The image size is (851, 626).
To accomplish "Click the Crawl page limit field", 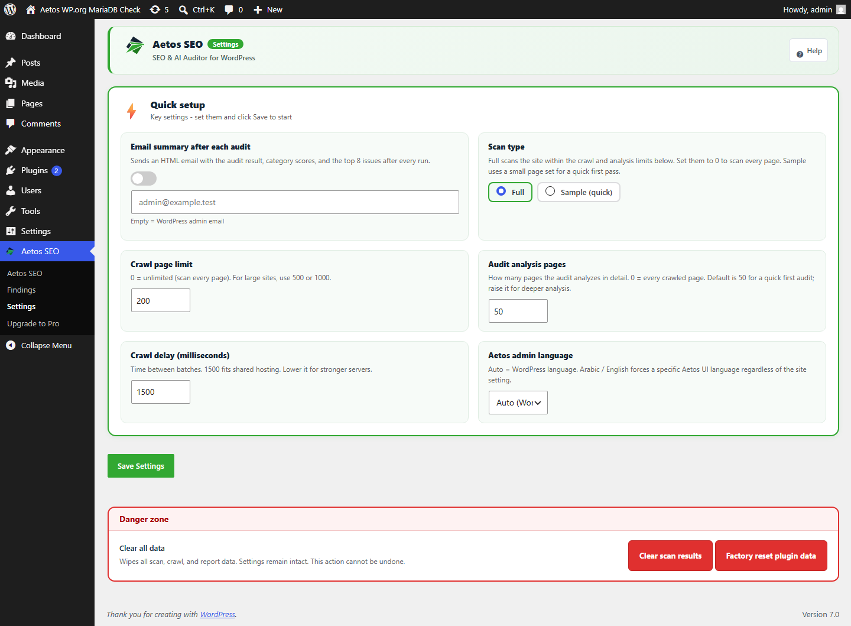I will [x=161, y=300].
